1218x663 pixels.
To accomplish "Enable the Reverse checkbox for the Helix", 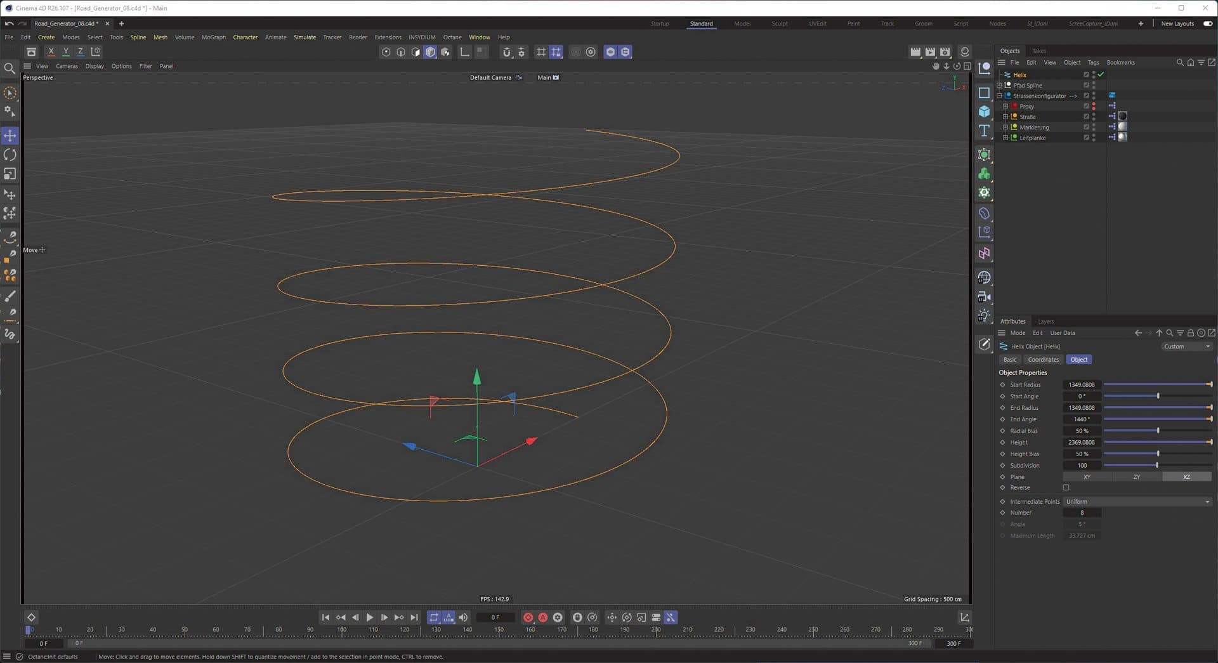I will (1066, 487).
